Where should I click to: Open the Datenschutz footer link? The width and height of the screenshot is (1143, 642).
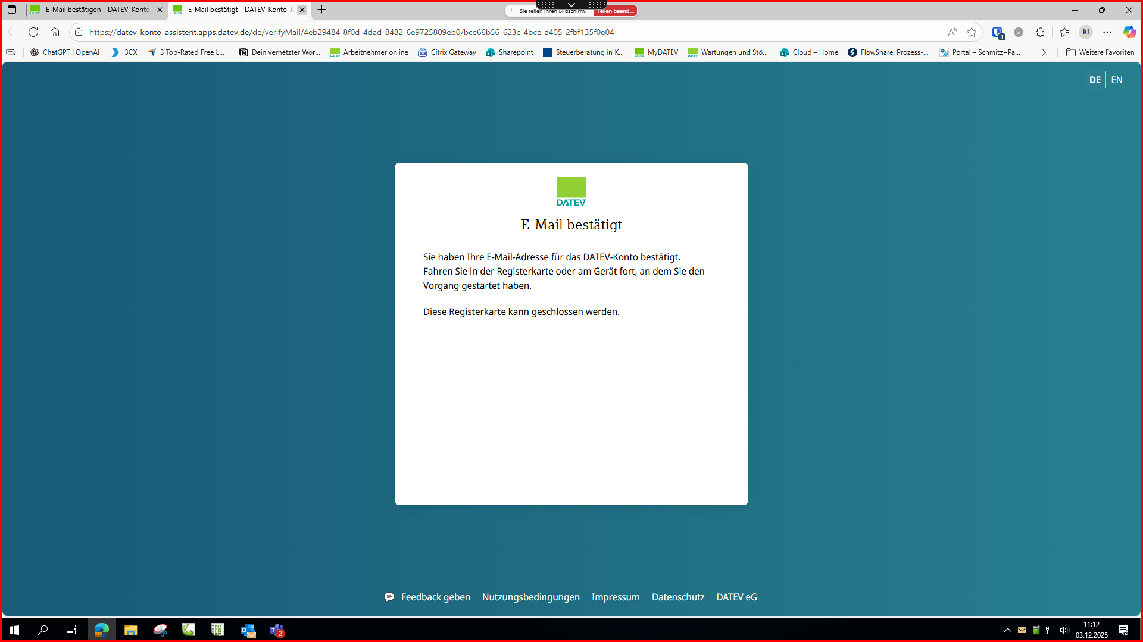click(x=677, y=597)
